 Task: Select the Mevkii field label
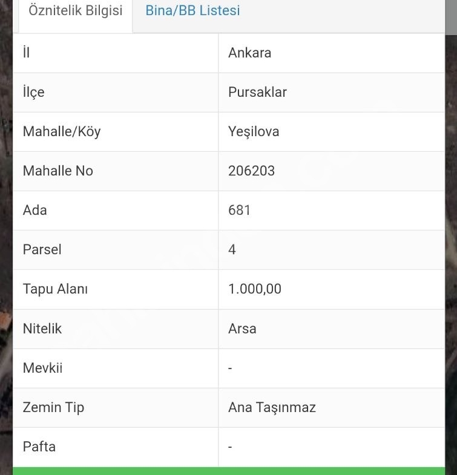[42, 368]
